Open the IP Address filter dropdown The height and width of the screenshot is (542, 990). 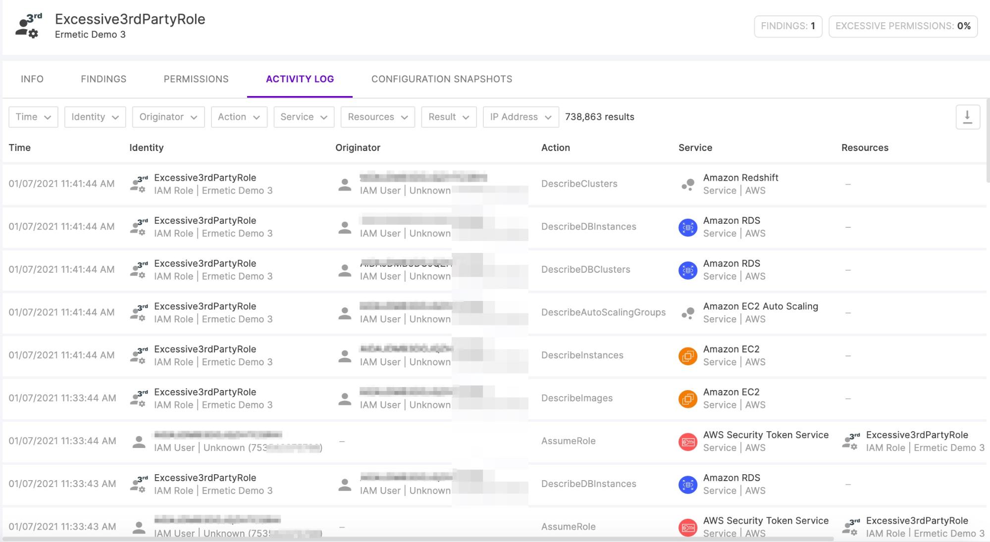(521, 117)
